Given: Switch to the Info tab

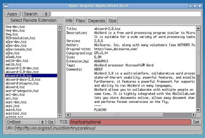Looking at the screenshot, I should click(x=69, y=21).
